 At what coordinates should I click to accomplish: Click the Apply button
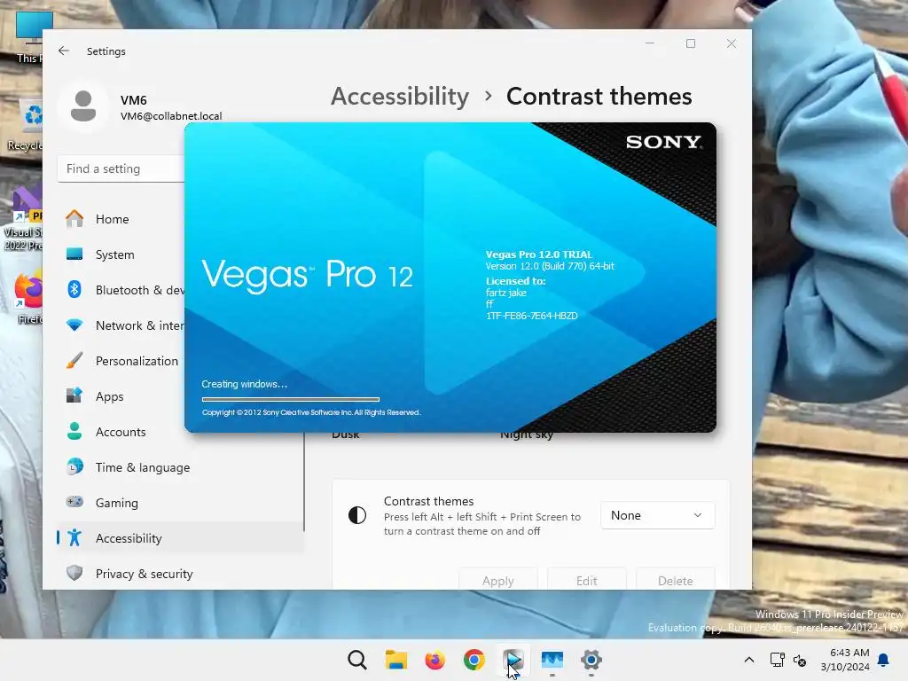tap(498, 580)
